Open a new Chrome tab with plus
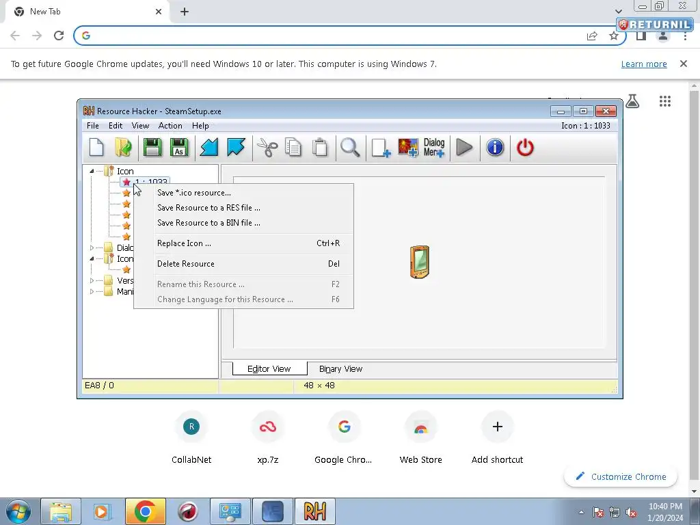Screen dimensions: 700x525 point(185,12)
